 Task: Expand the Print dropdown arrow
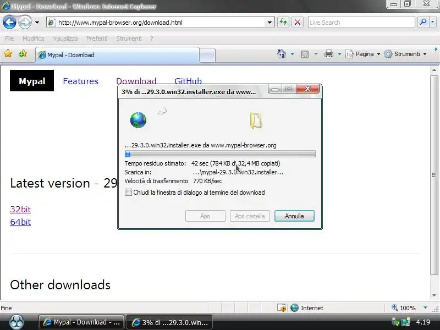[x=339, y=54]
